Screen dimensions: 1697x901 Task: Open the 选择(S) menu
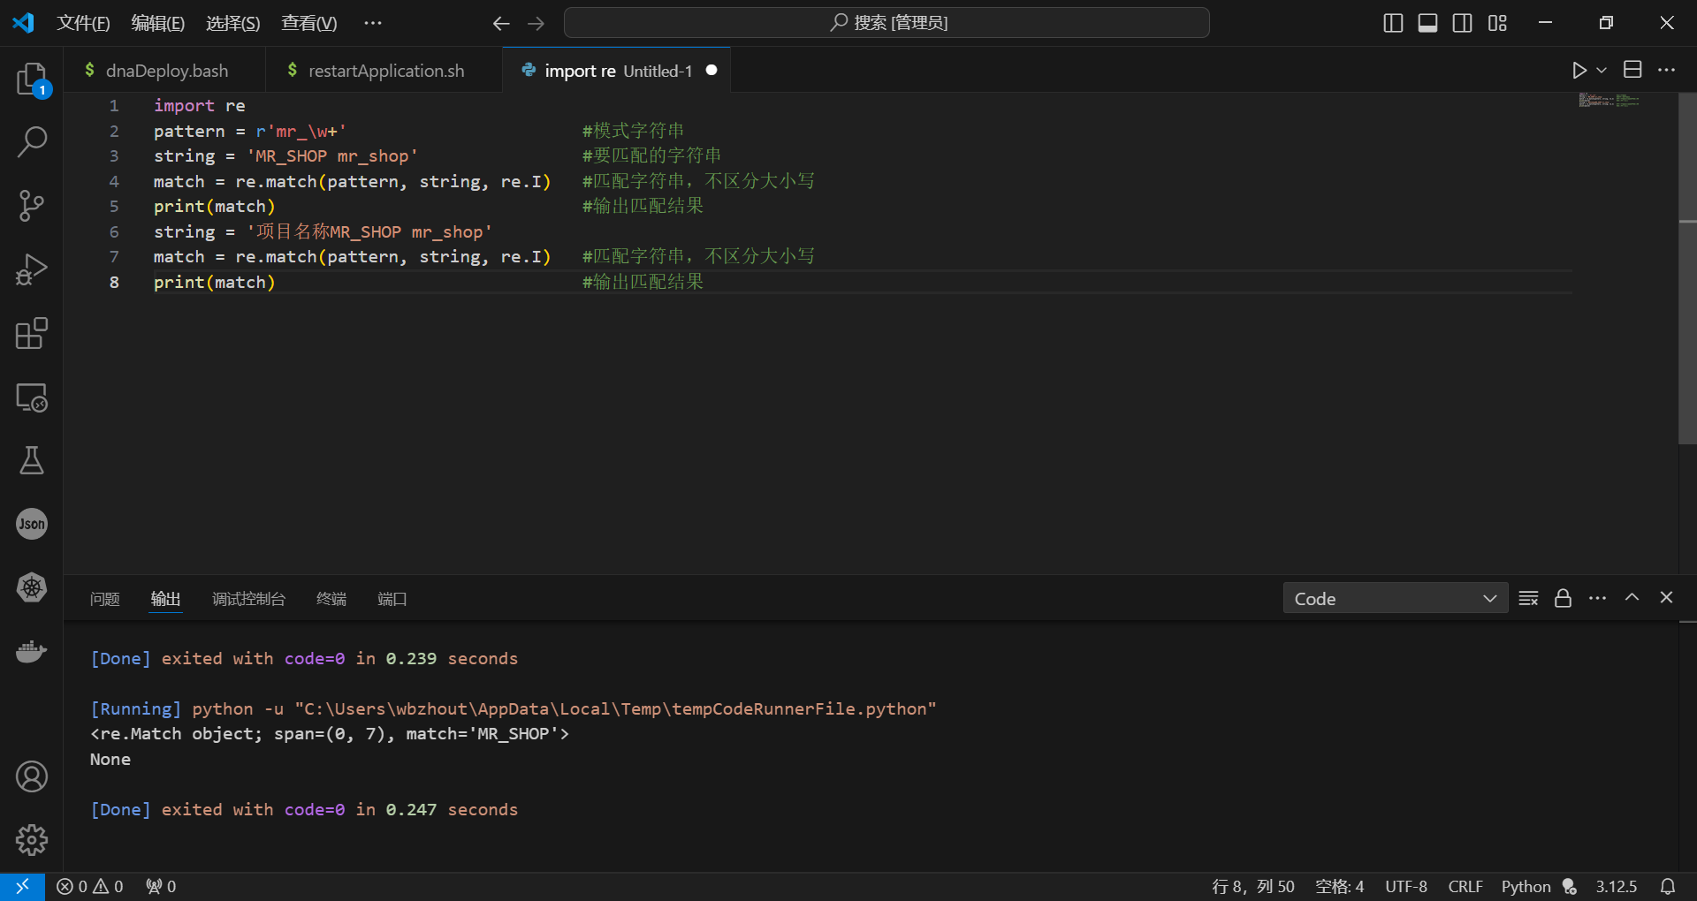(x=232, y=23)
